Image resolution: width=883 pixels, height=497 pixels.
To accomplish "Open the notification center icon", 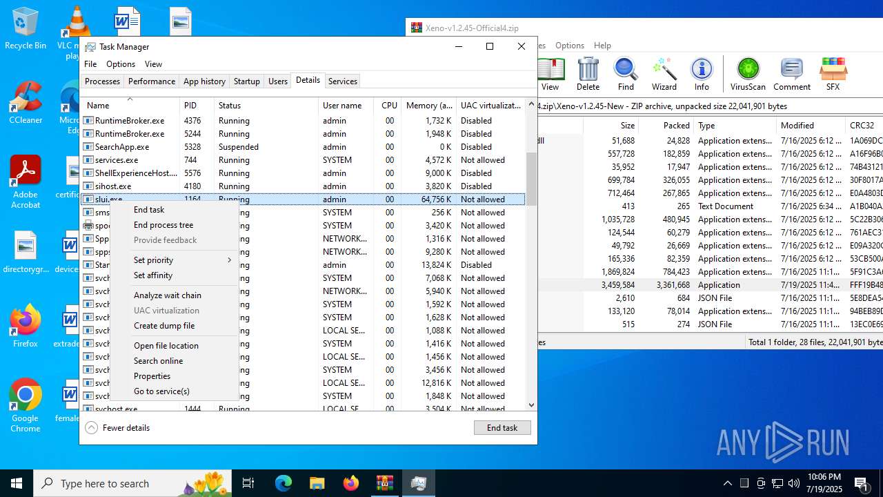I will (x=862, y=483).
